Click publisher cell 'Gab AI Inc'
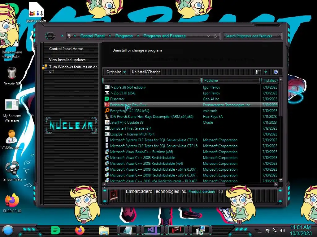Viewport: 317px width, 237px height. [211, 99]
